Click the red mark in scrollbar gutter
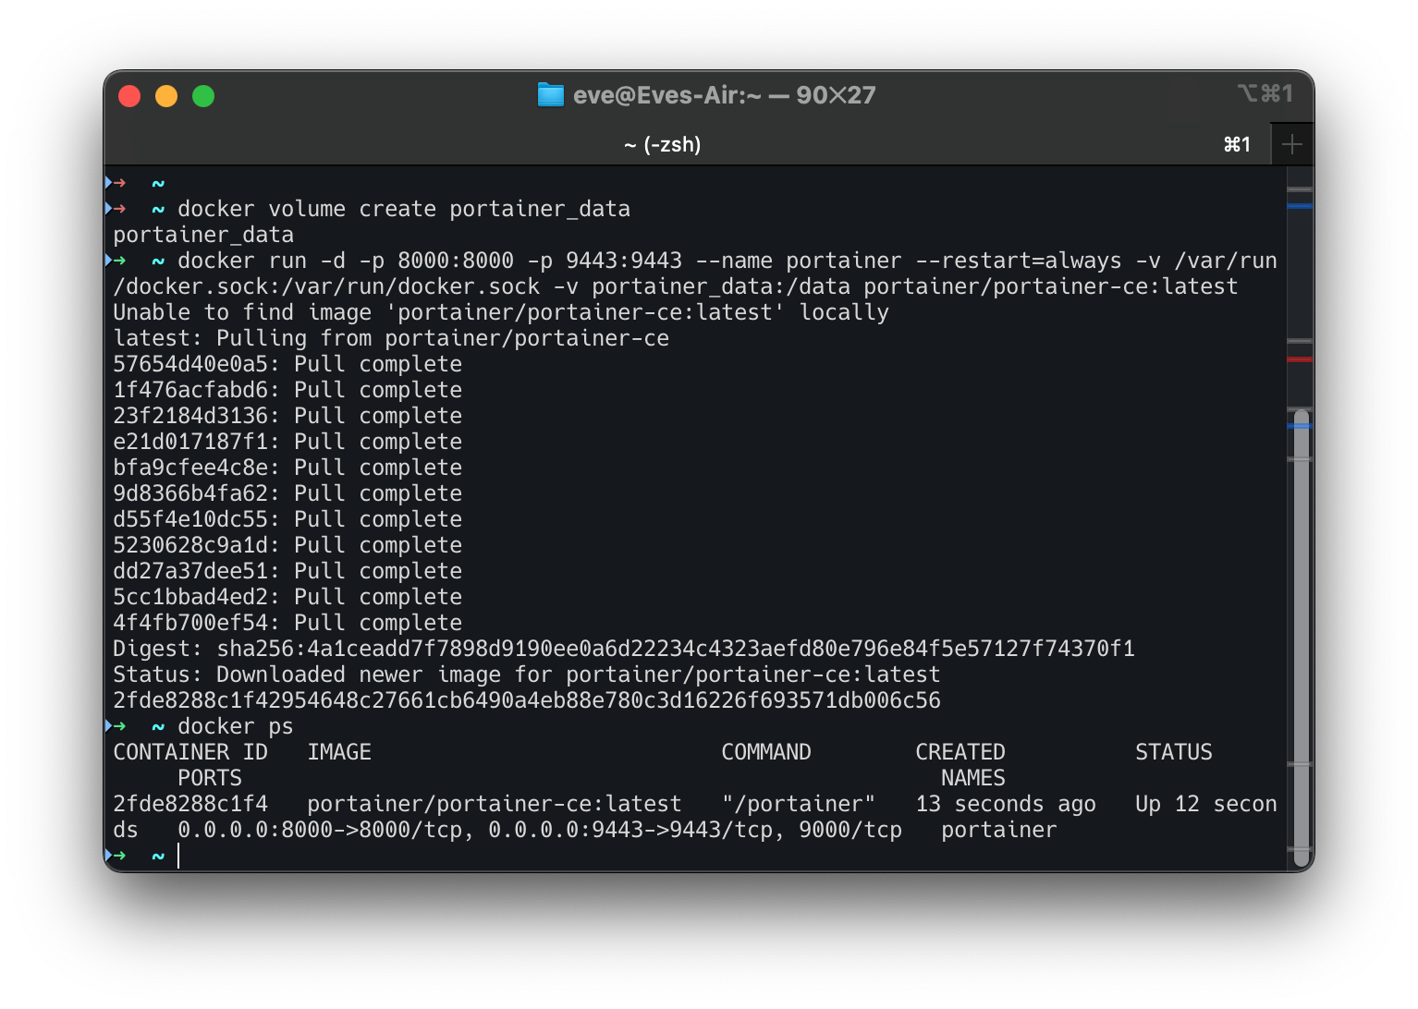 [1300, 359]
